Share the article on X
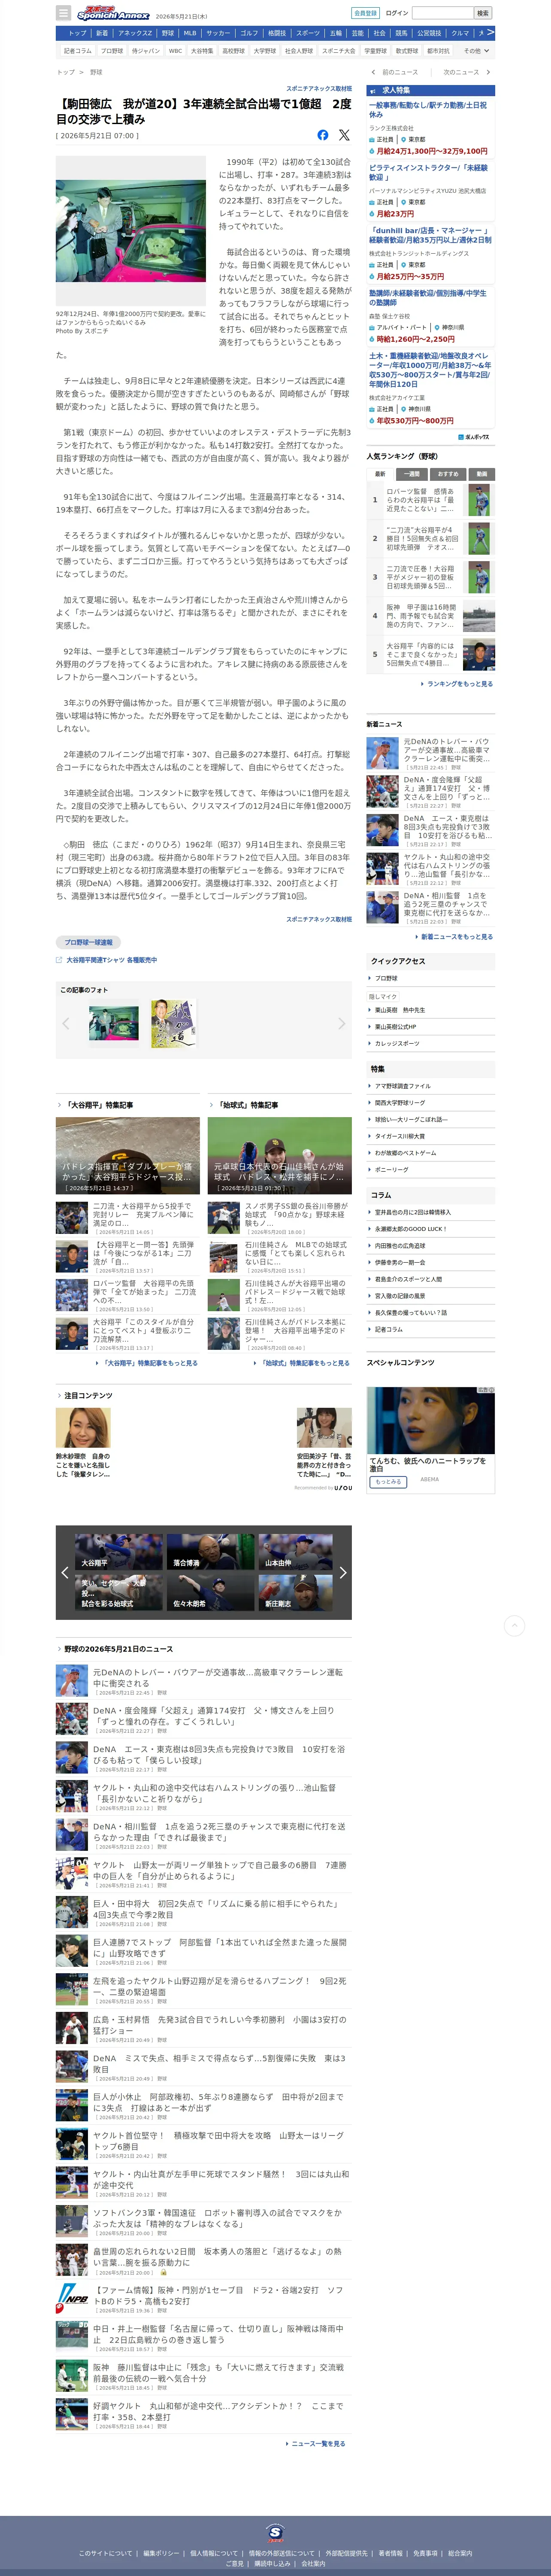This screenshot has width=551, height=2576. pyautogui.click(x=344, y=135)
